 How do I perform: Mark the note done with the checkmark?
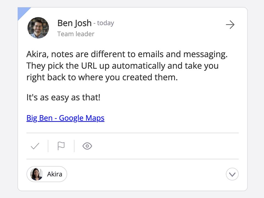(x=35, y=146)
